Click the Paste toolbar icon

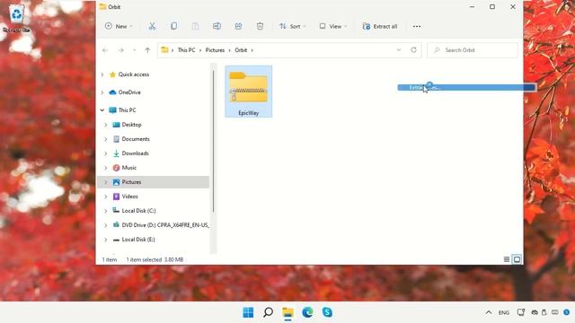[195, 26]
